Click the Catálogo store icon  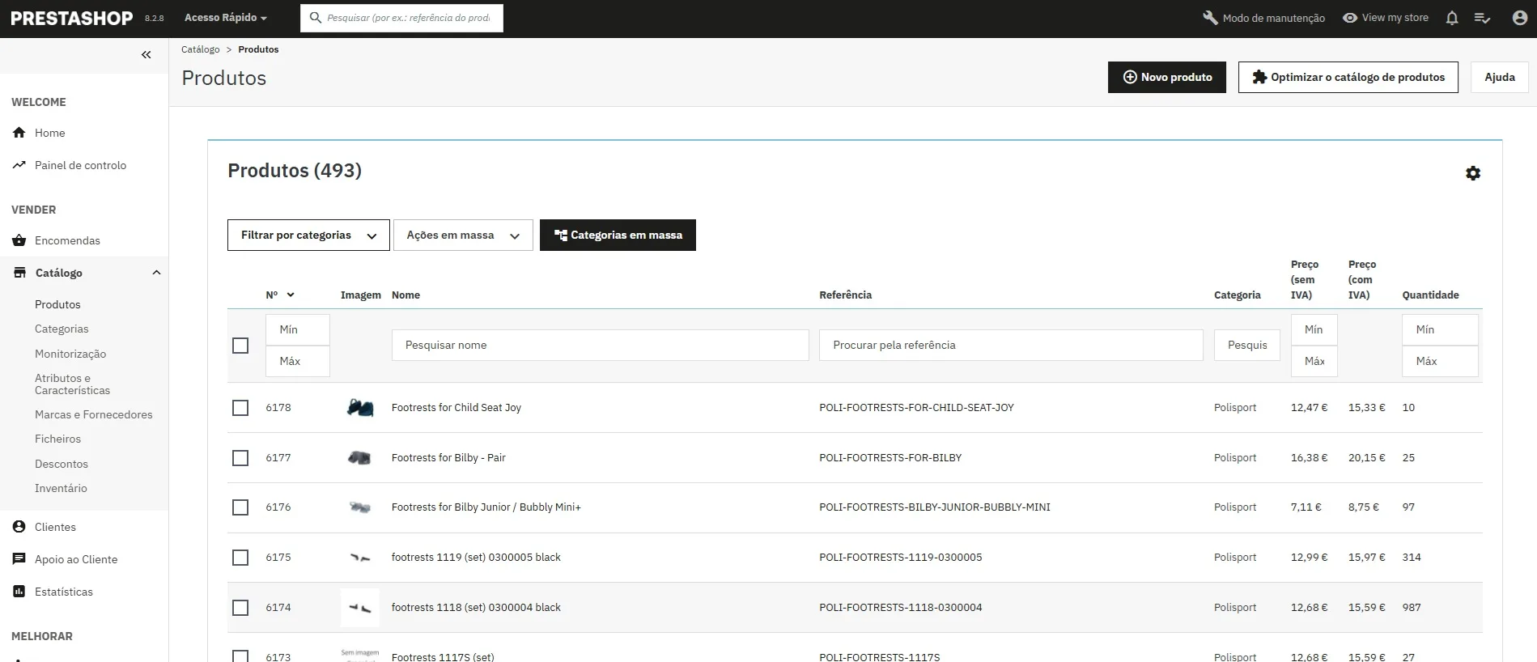click(x=19, y=273)
